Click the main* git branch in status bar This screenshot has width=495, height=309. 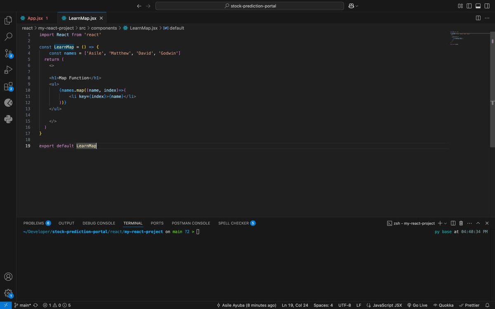pyautogui.click(x=22, y=305)
